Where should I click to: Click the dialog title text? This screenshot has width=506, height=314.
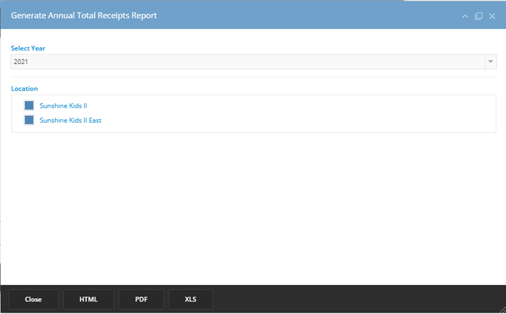[x=84, y=16]
